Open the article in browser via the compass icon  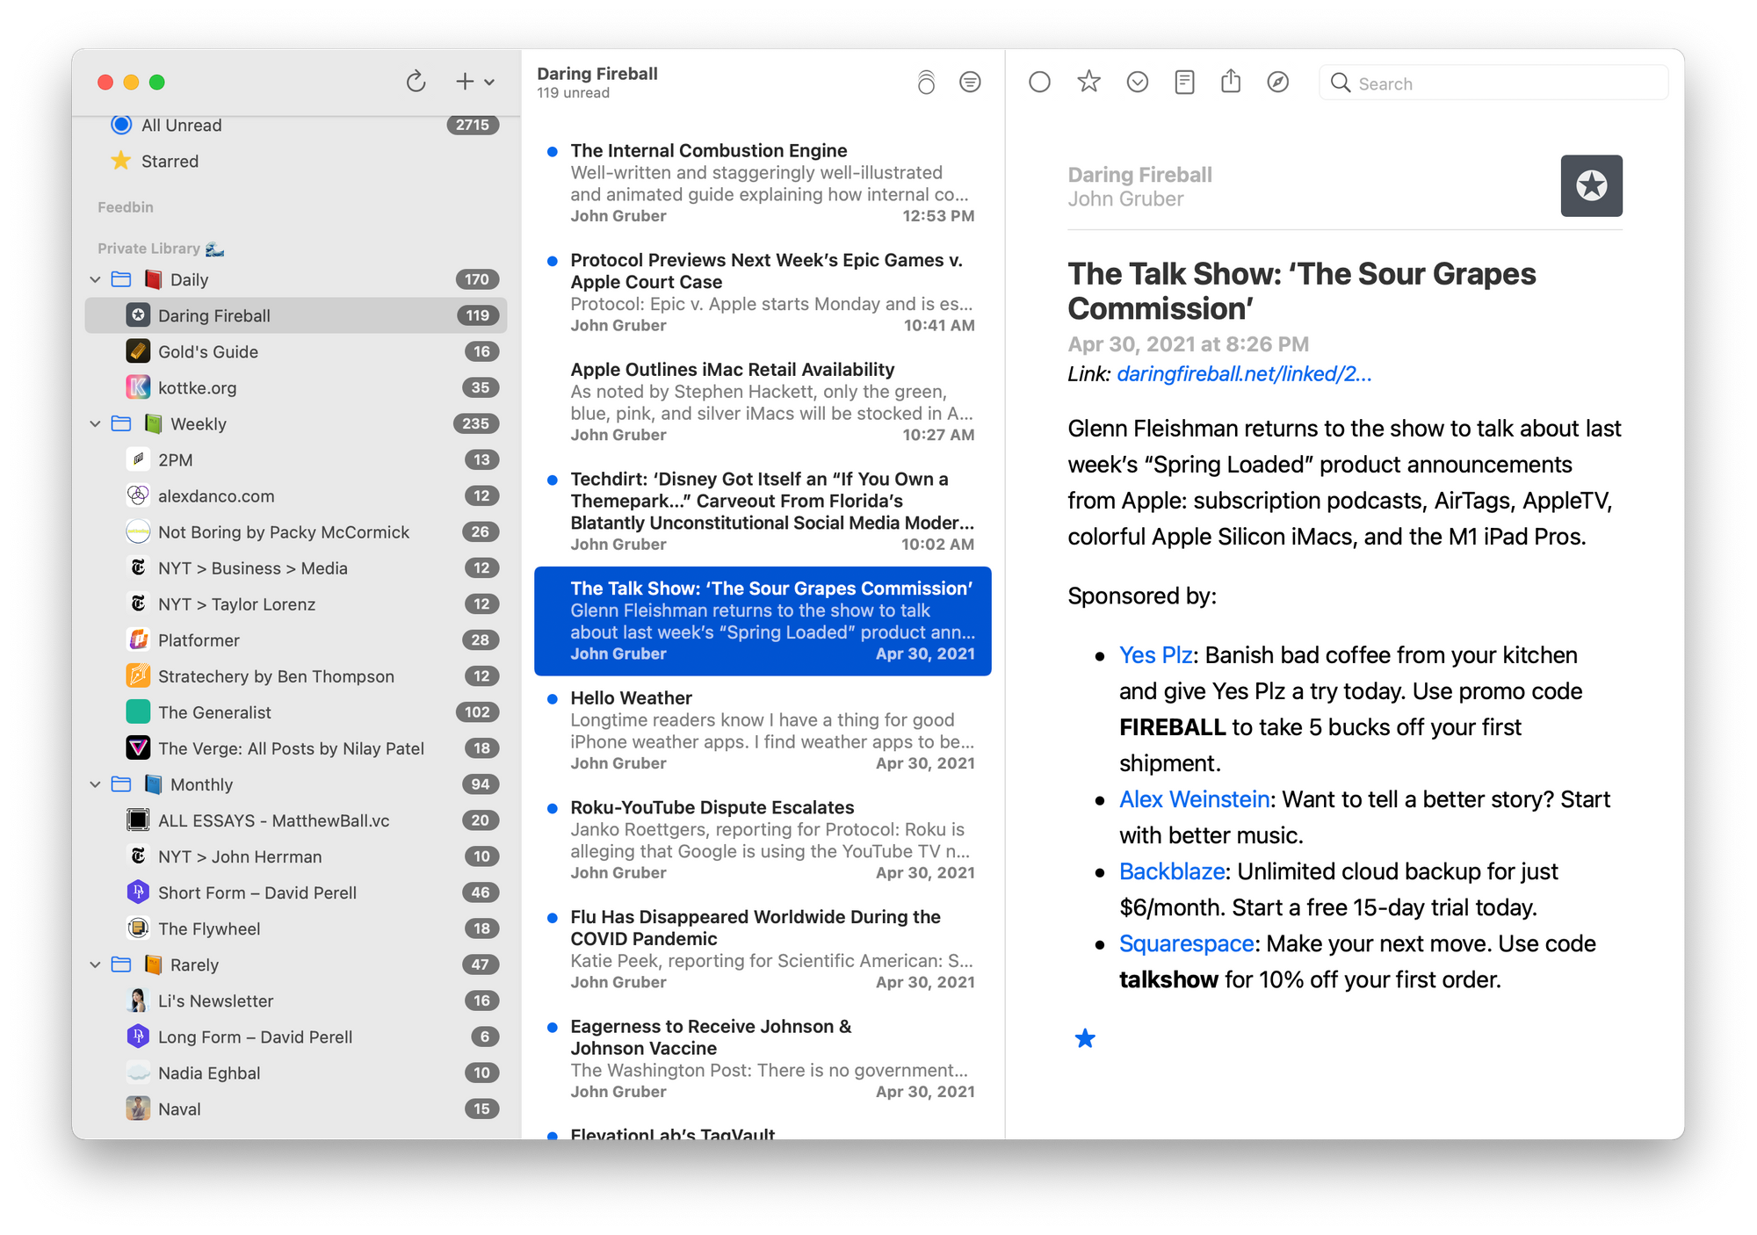(1278, 83)
